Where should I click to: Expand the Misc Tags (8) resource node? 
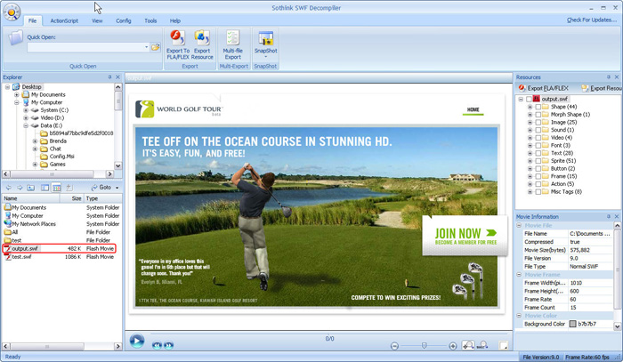[530, 192]
